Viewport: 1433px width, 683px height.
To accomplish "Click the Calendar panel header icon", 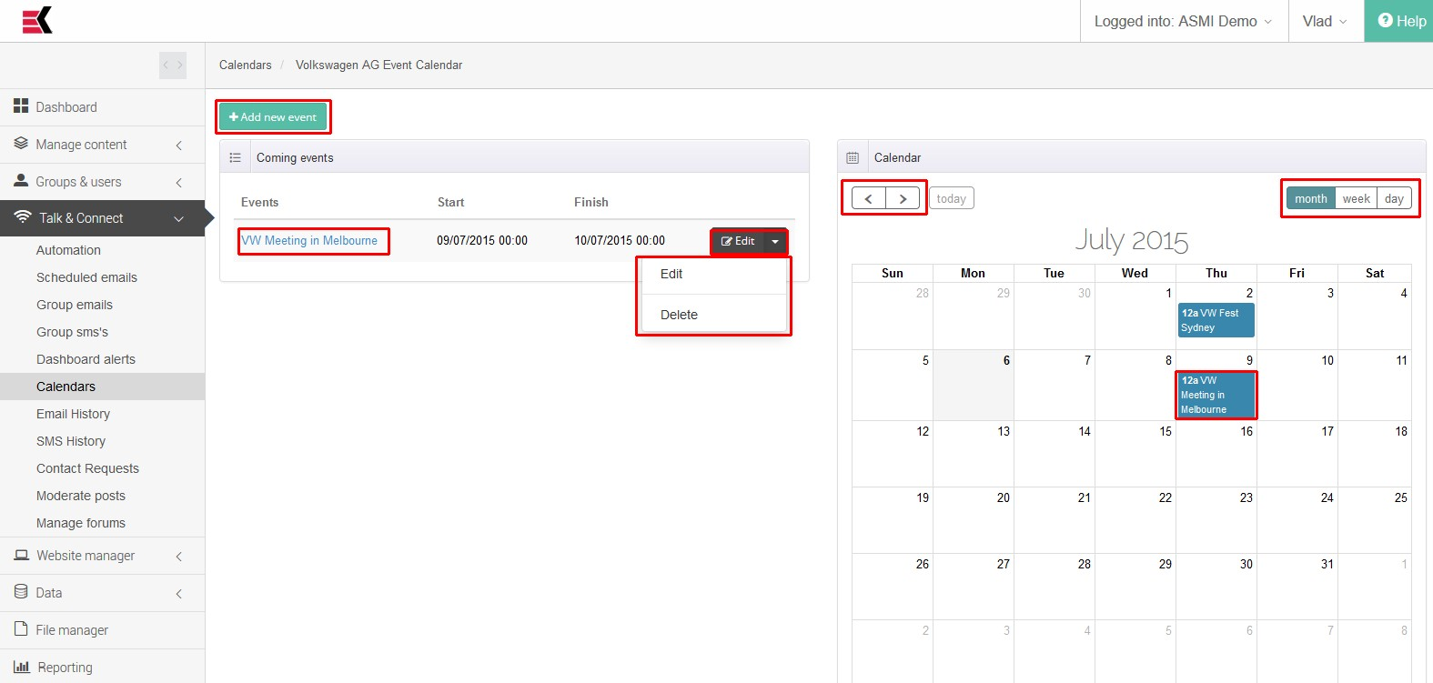I will click(x=853, y=157).
